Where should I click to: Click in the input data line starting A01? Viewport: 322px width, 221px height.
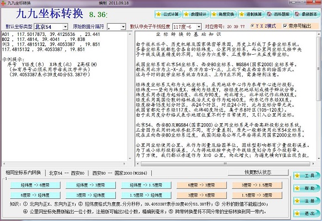pos(51,34)
